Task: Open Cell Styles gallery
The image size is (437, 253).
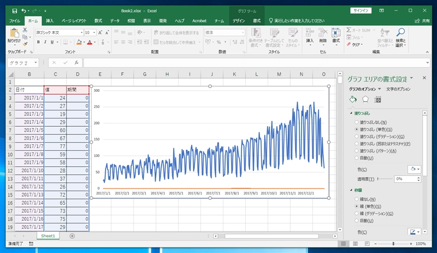Action: tap(293, 37)
